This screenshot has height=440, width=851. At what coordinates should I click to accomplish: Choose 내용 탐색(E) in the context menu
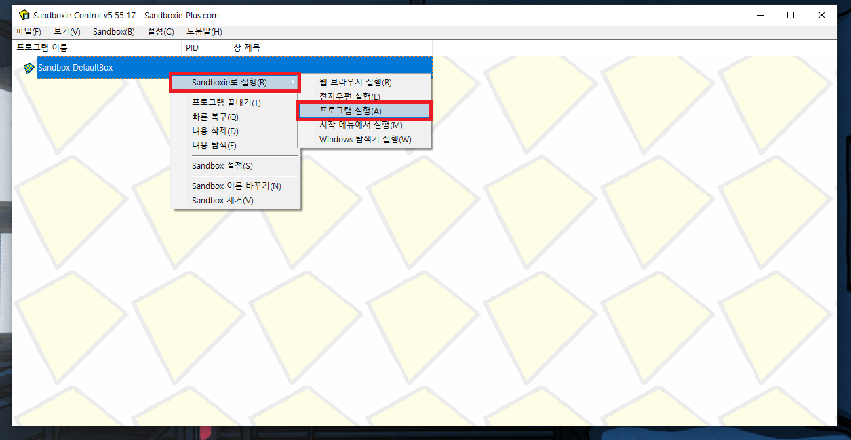[x=235, y=146]
